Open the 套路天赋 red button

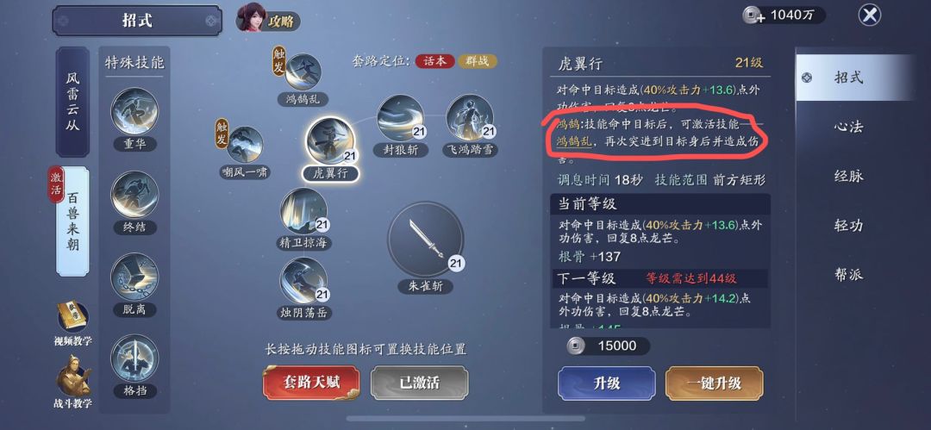(311, 383)
